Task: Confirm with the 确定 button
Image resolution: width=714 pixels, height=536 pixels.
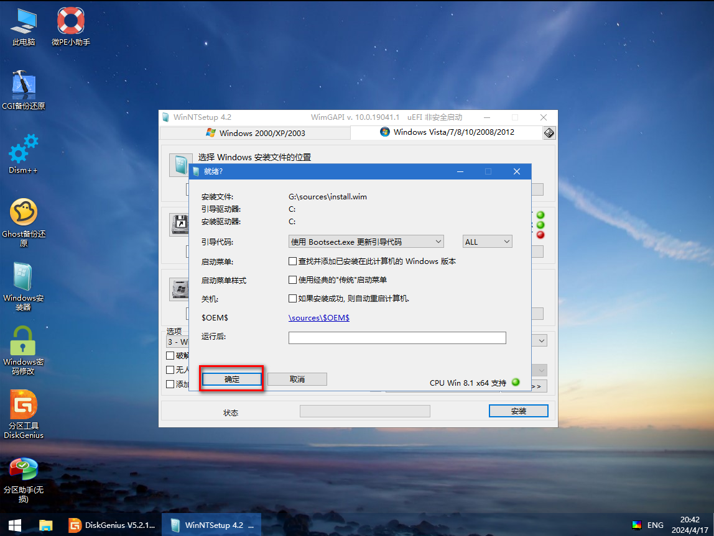Action: [x=232, y=379]
